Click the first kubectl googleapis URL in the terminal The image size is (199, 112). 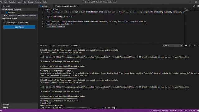tap(97, 57)
